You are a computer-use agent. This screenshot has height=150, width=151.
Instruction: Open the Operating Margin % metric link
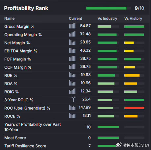pyautogui.click(x=23, y=35)
